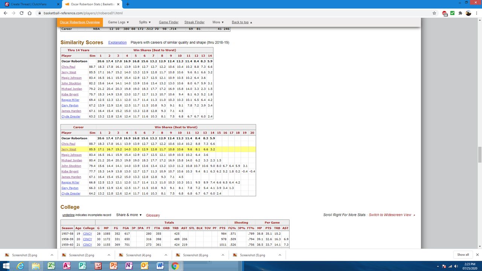
Task: Open File Explorer from taskbar
Action: [x=36, y=266]
